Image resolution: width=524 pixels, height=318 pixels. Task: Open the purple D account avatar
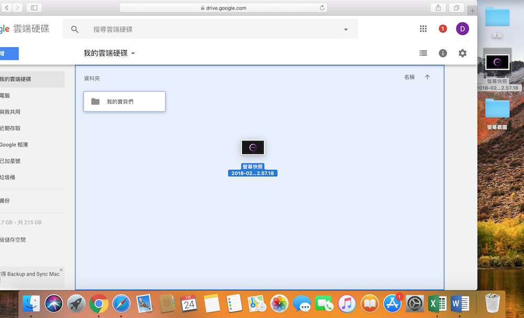(x=462, y=29)
